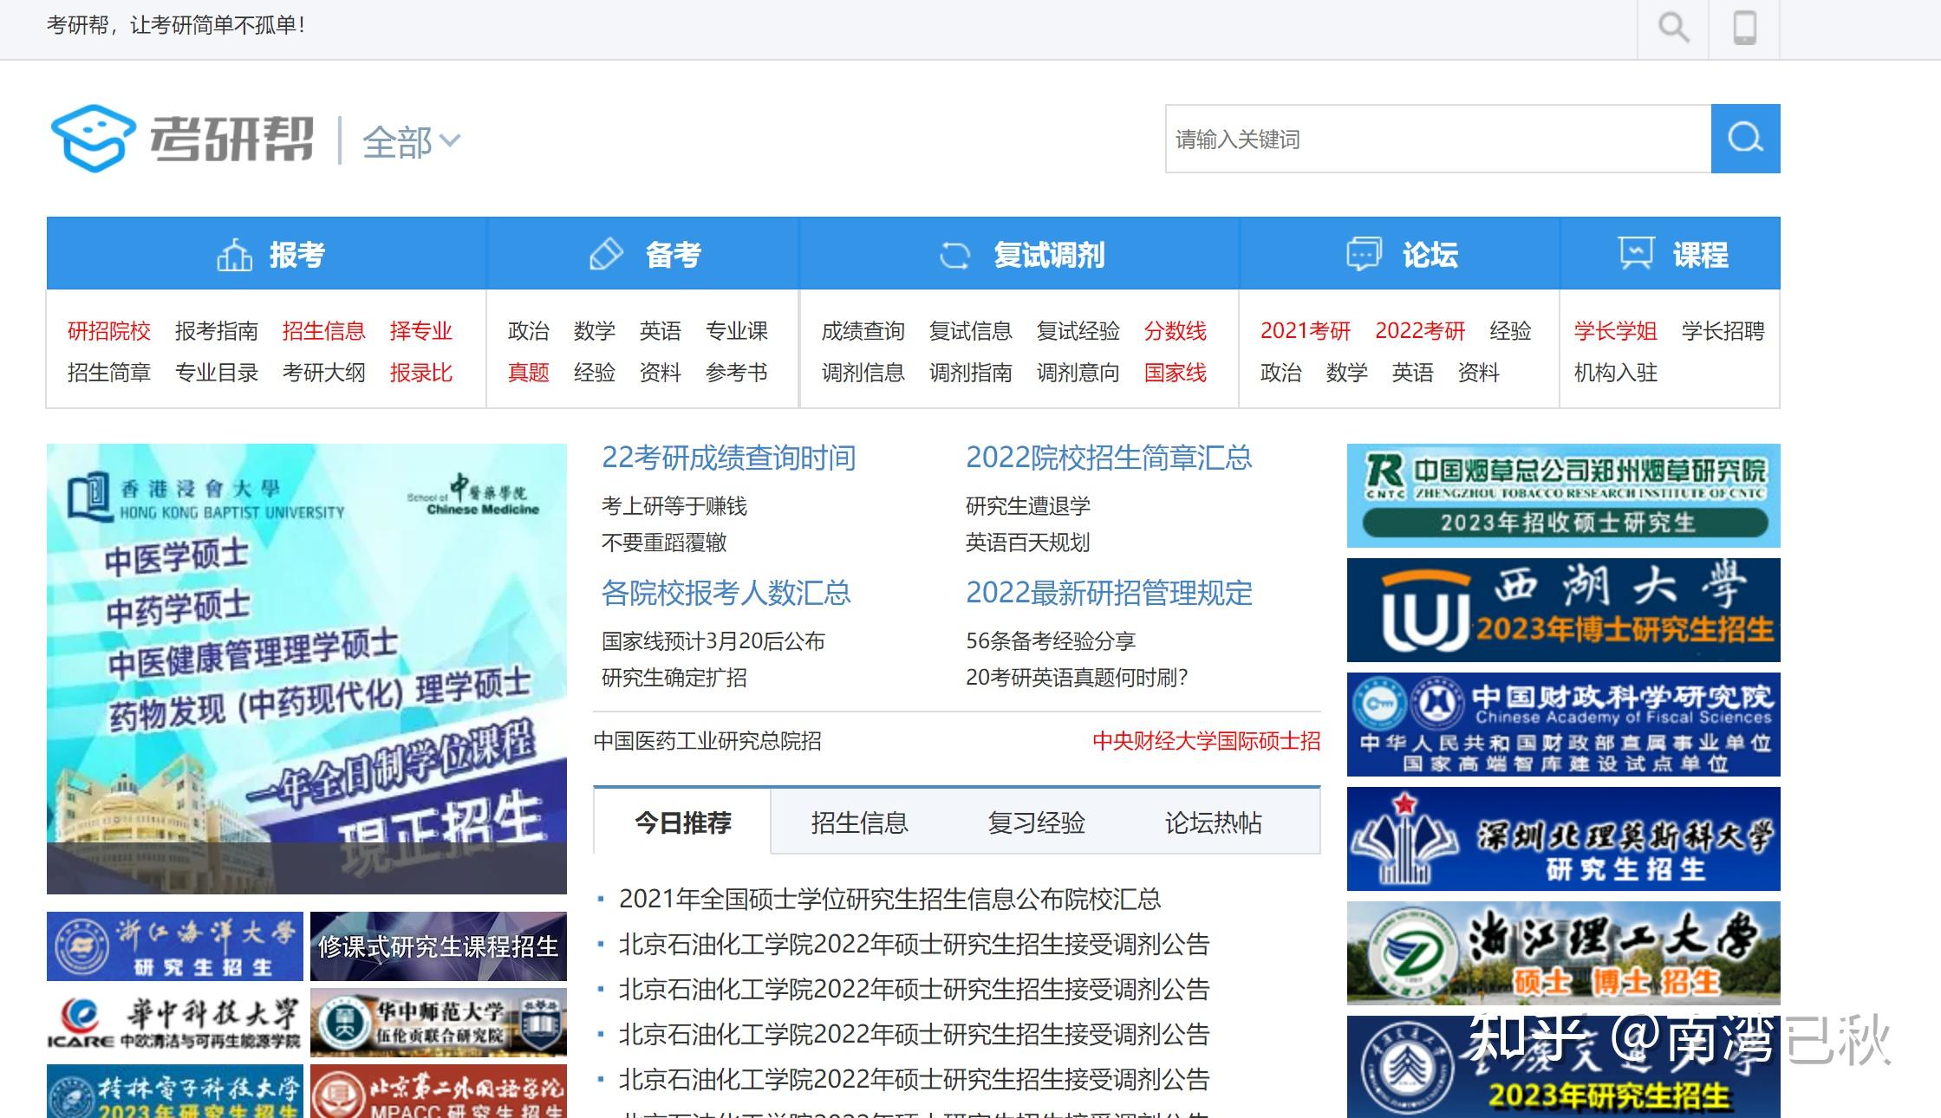The width and height of the screenshot is (1941, 1118).
Task: Open the 2022最新研招管理规定 headline
Action: point(1109,593)
